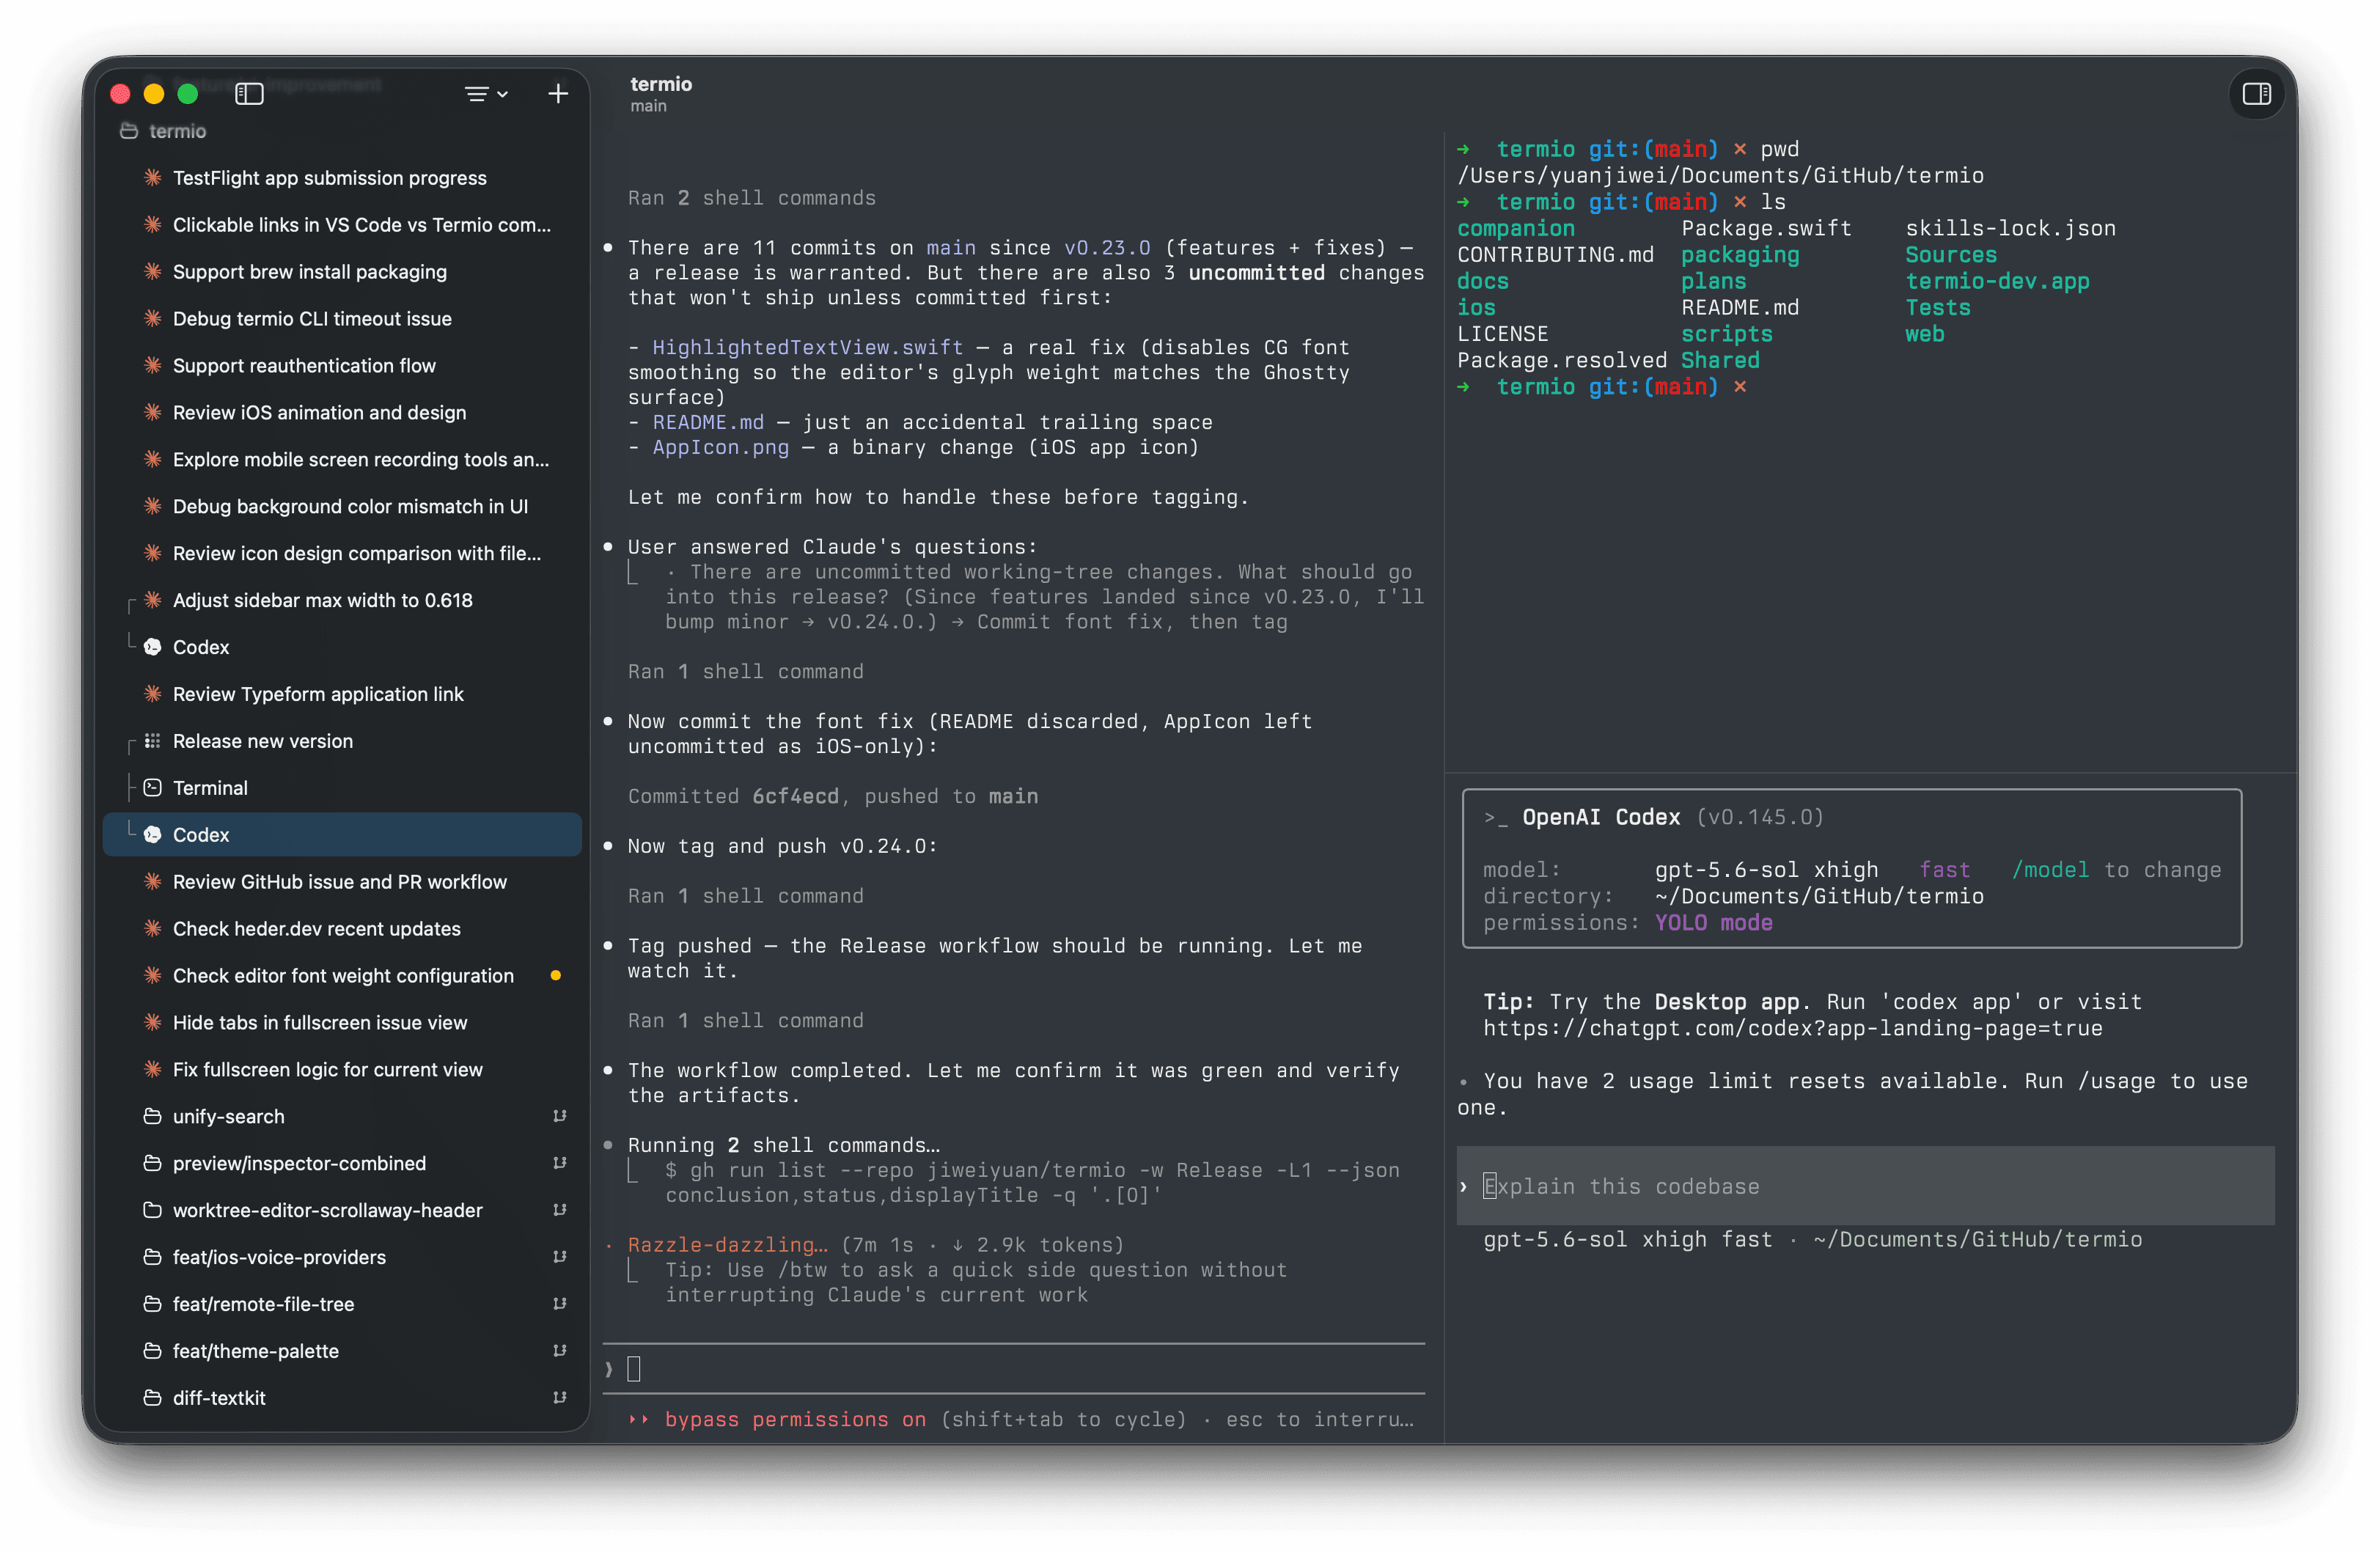Open feat/remote-file-tree worktree

coord(342,1304)
